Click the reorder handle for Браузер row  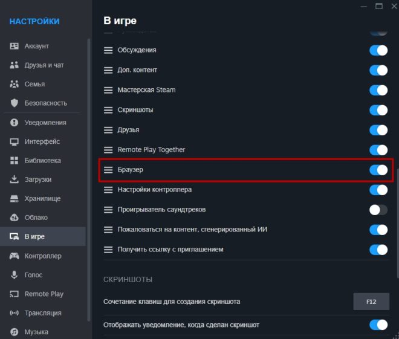coord(108,170)
